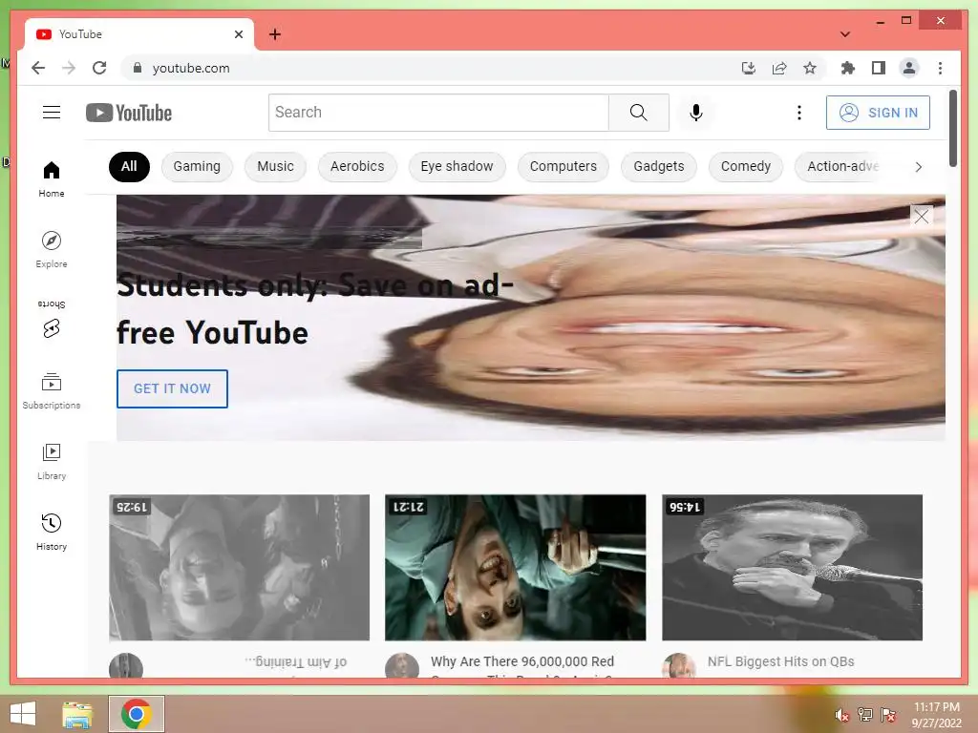Viewport: 978px width, 733px height.
Task: Select the Eye shadow category chip
Action: (x=457, y=166)
